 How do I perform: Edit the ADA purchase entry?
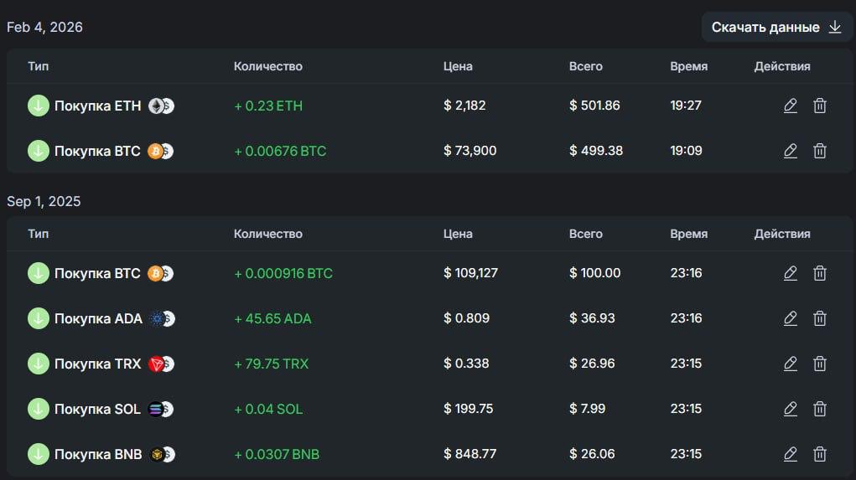tap(790, 318)
